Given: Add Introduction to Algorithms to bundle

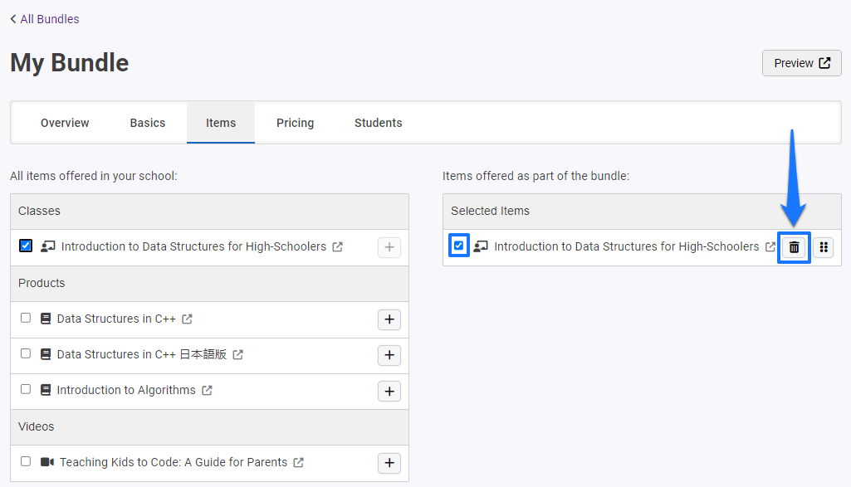Looking at the screenshot, I should coord(389,392).
